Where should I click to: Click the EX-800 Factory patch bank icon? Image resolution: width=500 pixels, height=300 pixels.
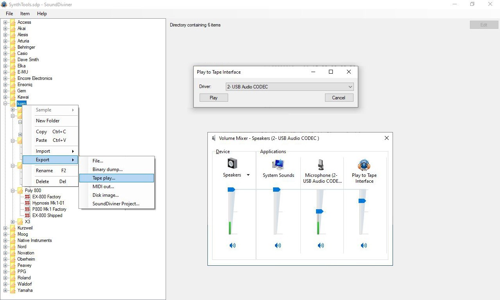click(x=27, y=197)
